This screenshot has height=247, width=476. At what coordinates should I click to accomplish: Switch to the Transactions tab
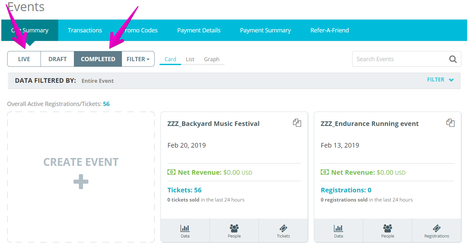(85, 30)
